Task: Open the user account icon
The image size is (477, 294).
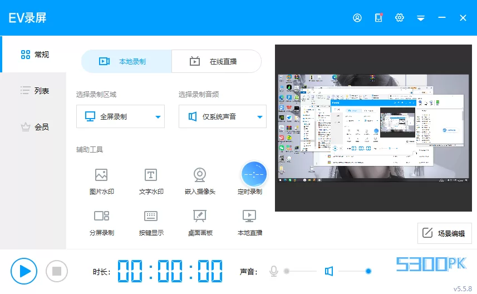Action: 357,18
